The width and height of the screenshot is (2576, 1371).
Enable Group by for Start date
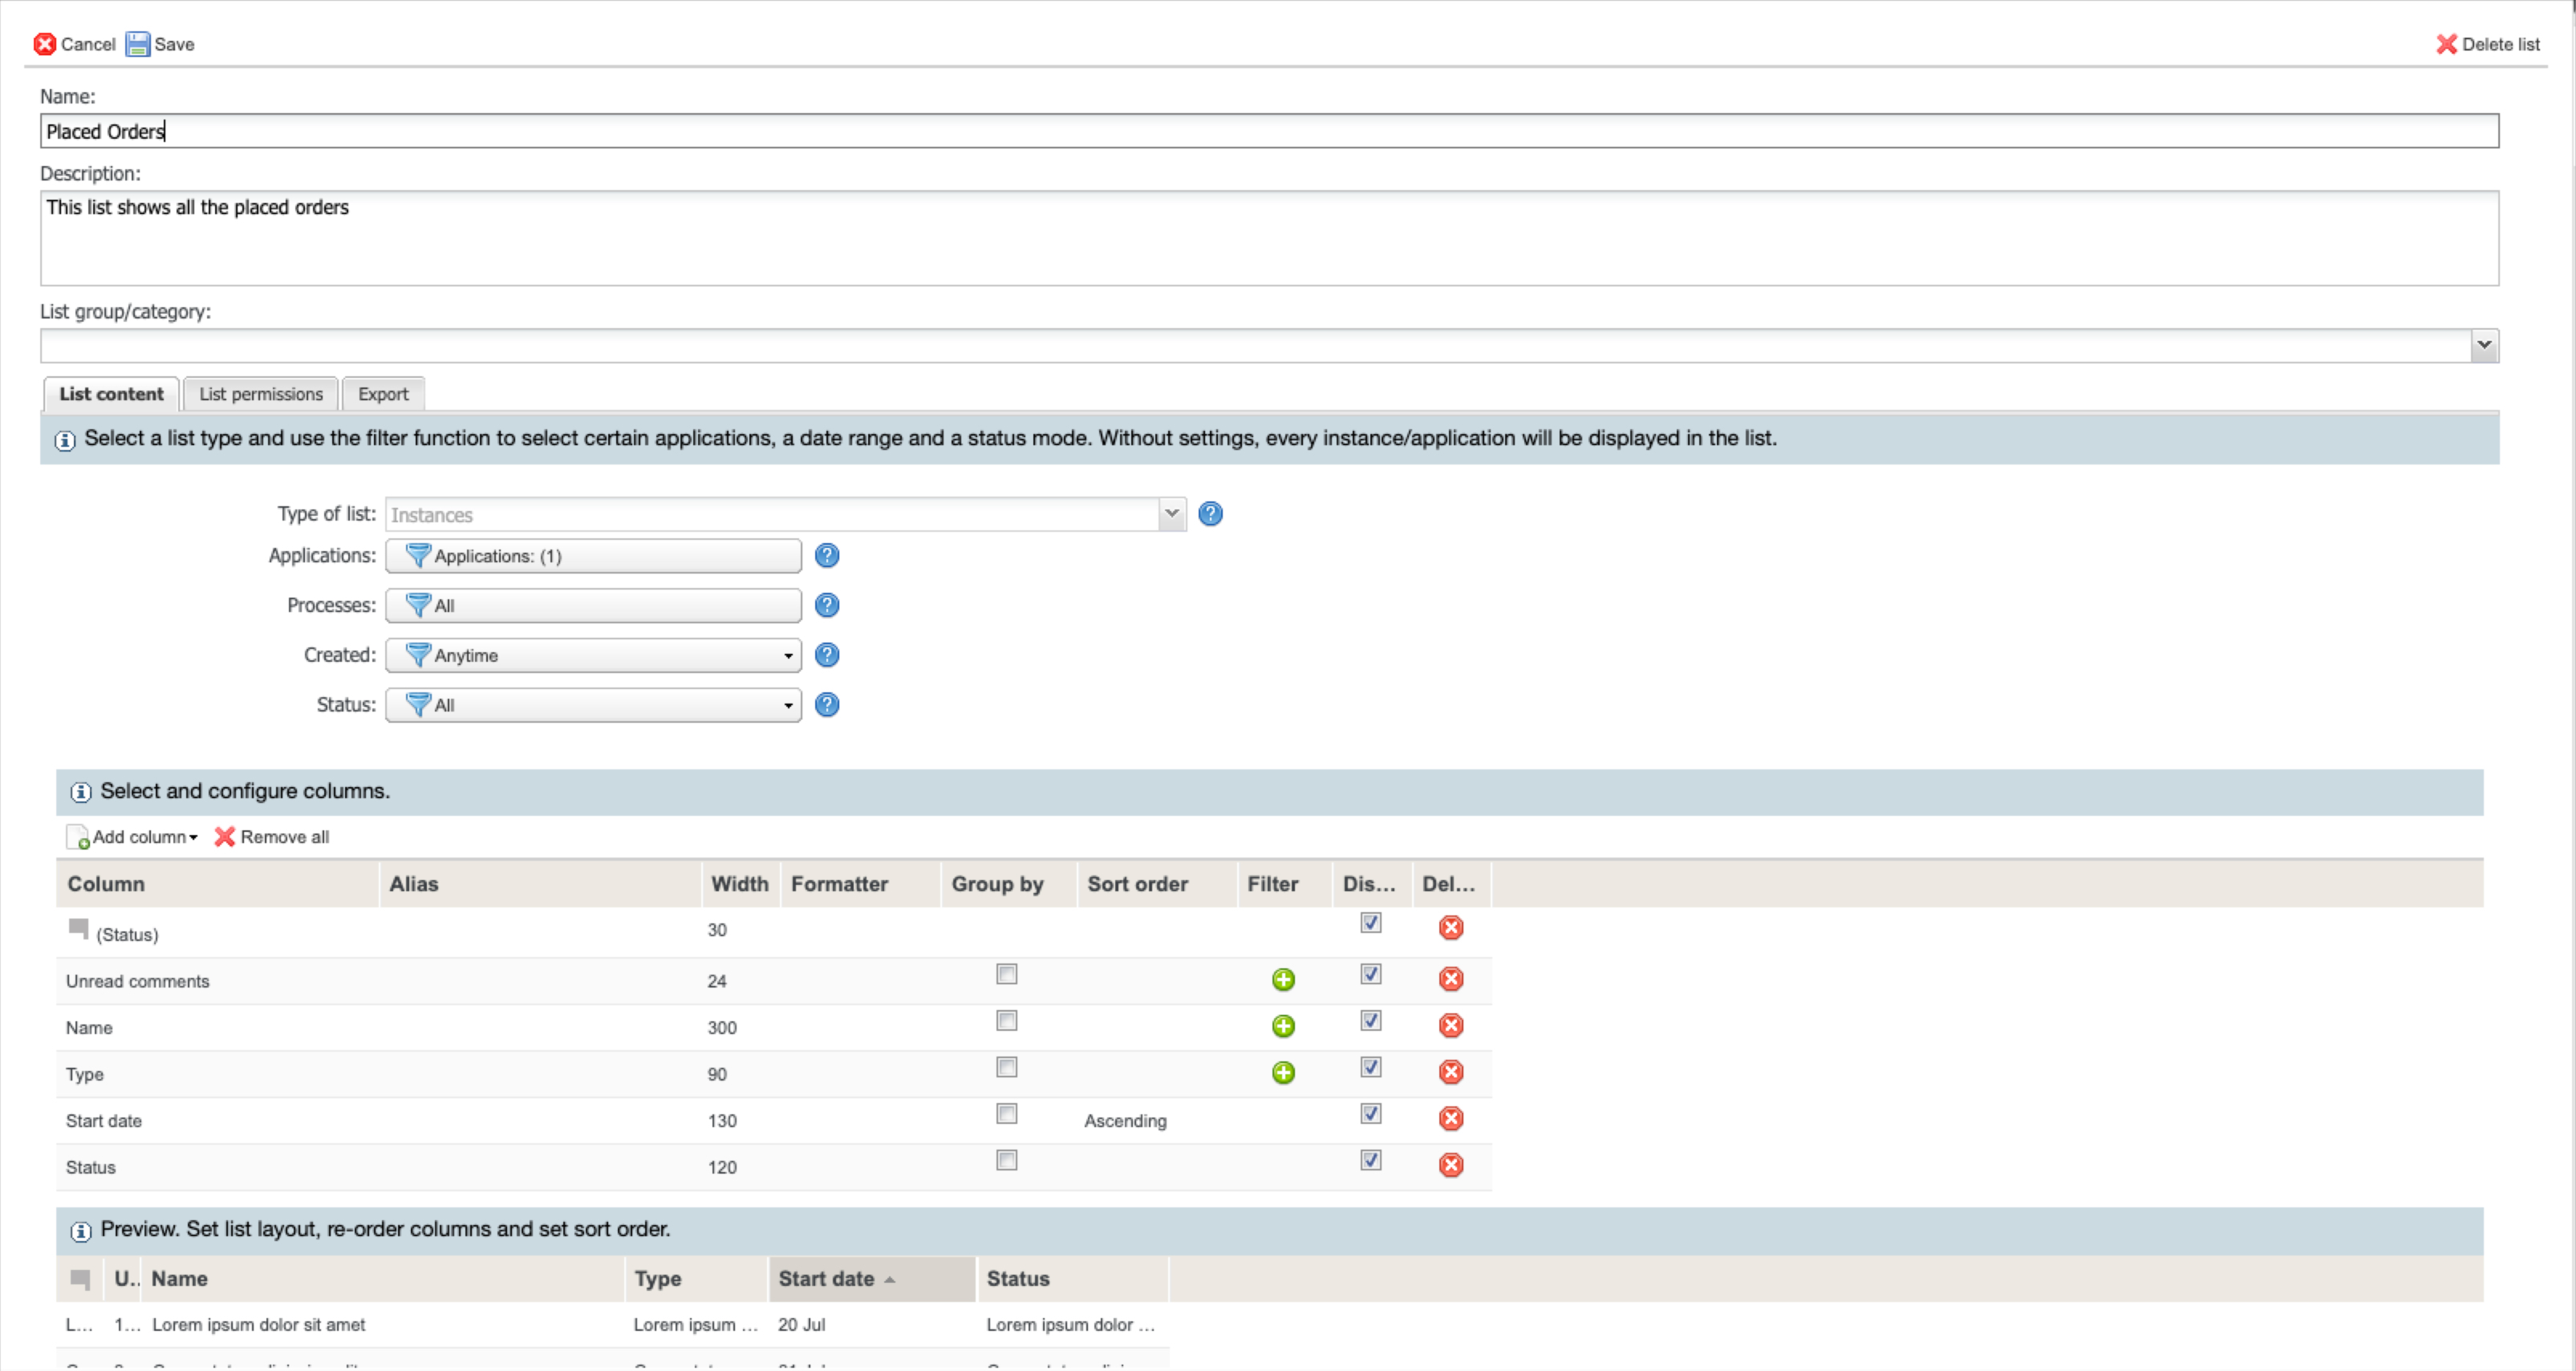(1006, 1114)
